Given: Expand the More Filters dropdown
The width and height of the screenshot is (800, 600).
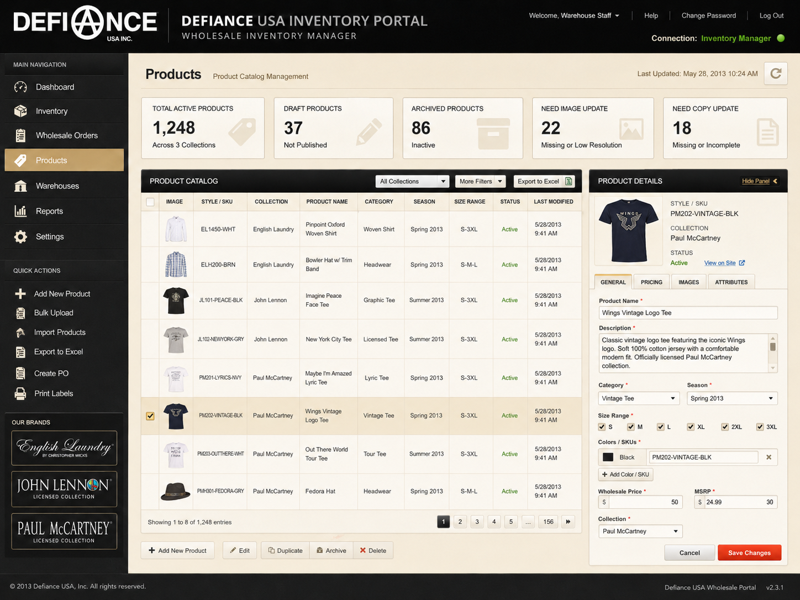Looking at the screenshot, I should pos(481,181).
